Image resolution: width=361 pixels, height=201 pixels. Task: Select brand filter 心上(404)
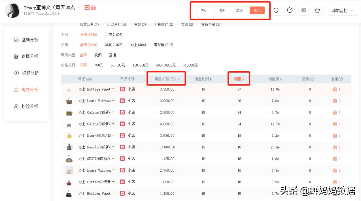(x=138, y=45)
